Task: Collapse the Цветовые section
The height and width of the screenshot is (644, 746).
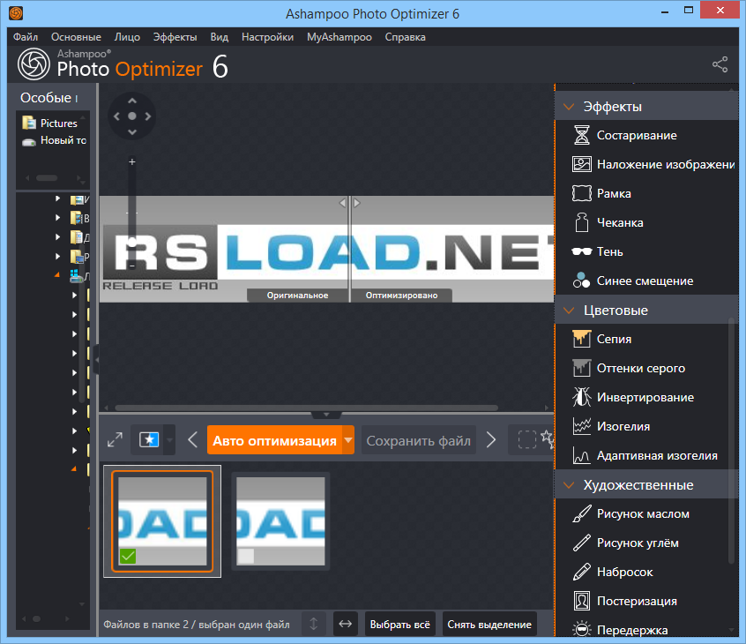Action: pos(569,311)
